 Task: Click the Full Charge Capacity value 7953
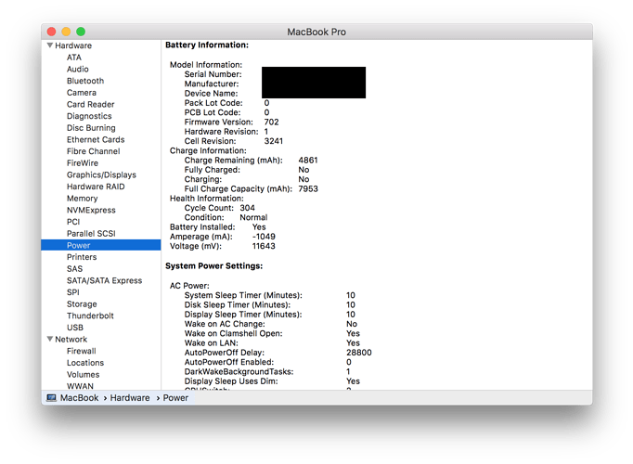click(308, 188)
